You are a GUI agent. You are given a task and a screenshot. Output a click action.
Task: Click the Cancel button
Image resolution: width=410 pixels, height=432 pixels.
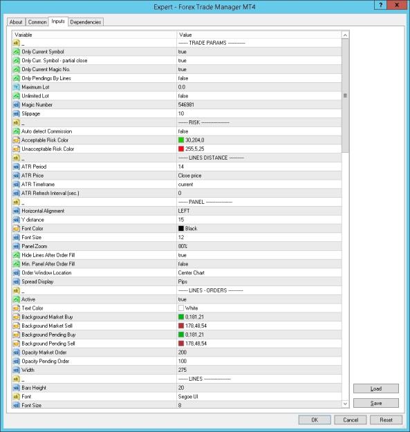click(x=351, y=420)
